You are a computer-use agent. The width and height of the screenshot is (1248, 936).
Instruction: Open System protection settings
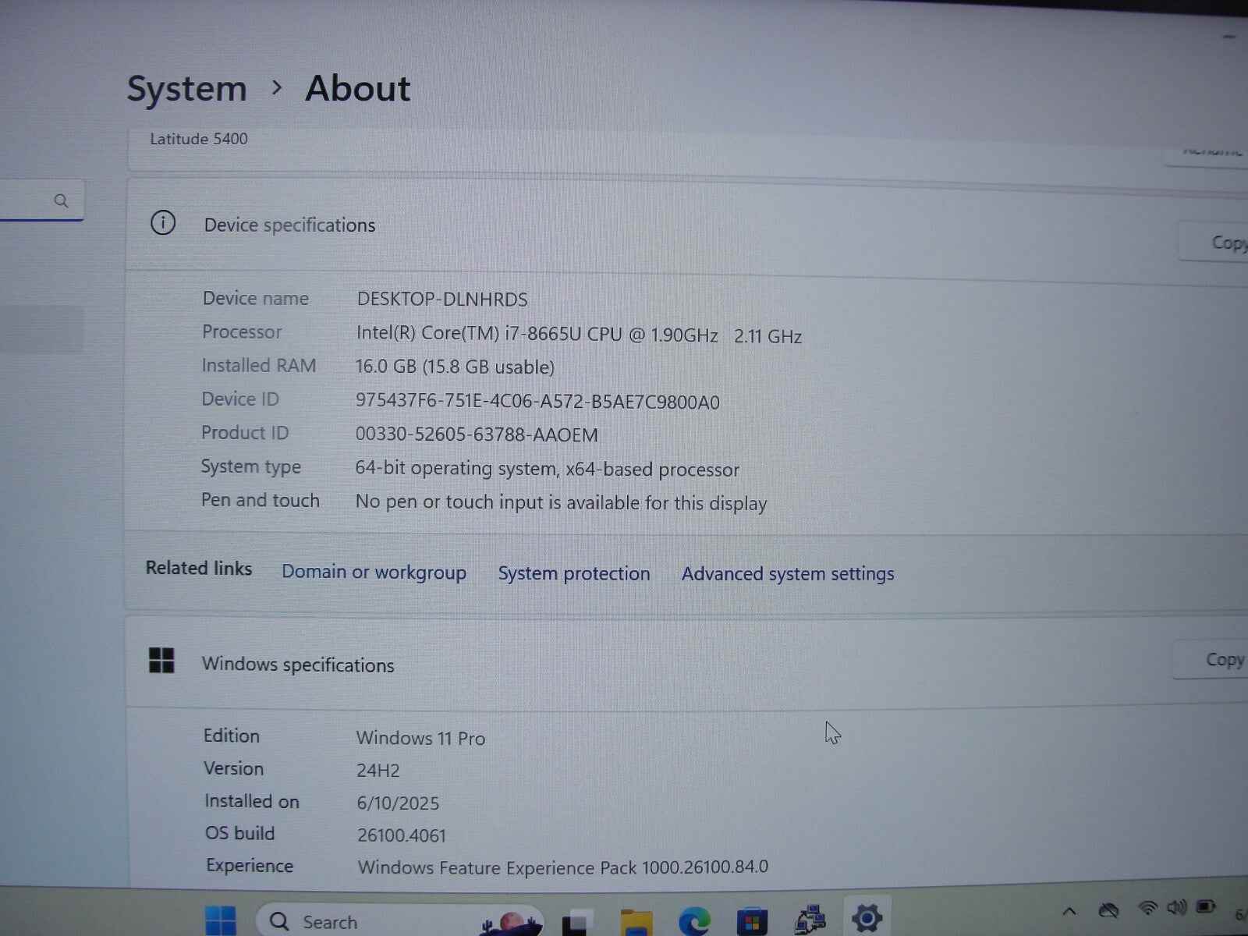pos(573,573)
